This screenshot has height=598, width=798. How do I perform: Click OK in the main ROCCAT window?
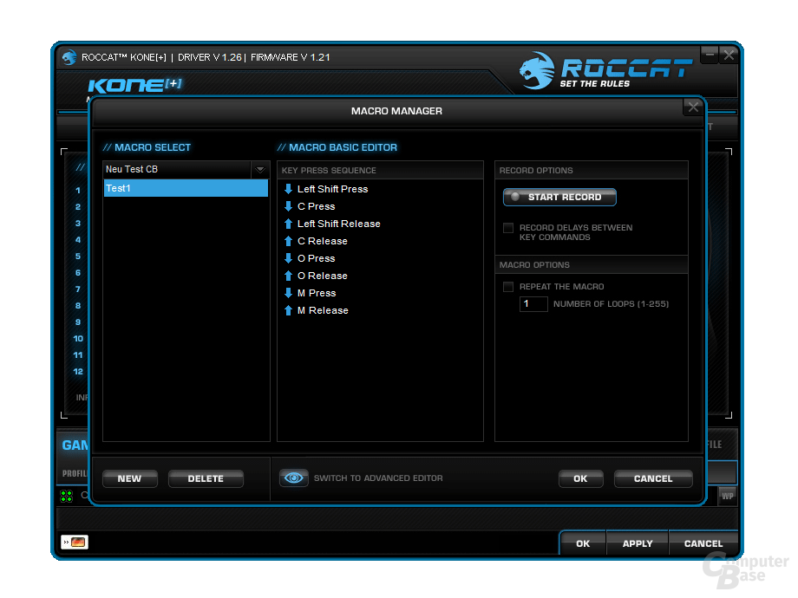click(x=583, y=543)
